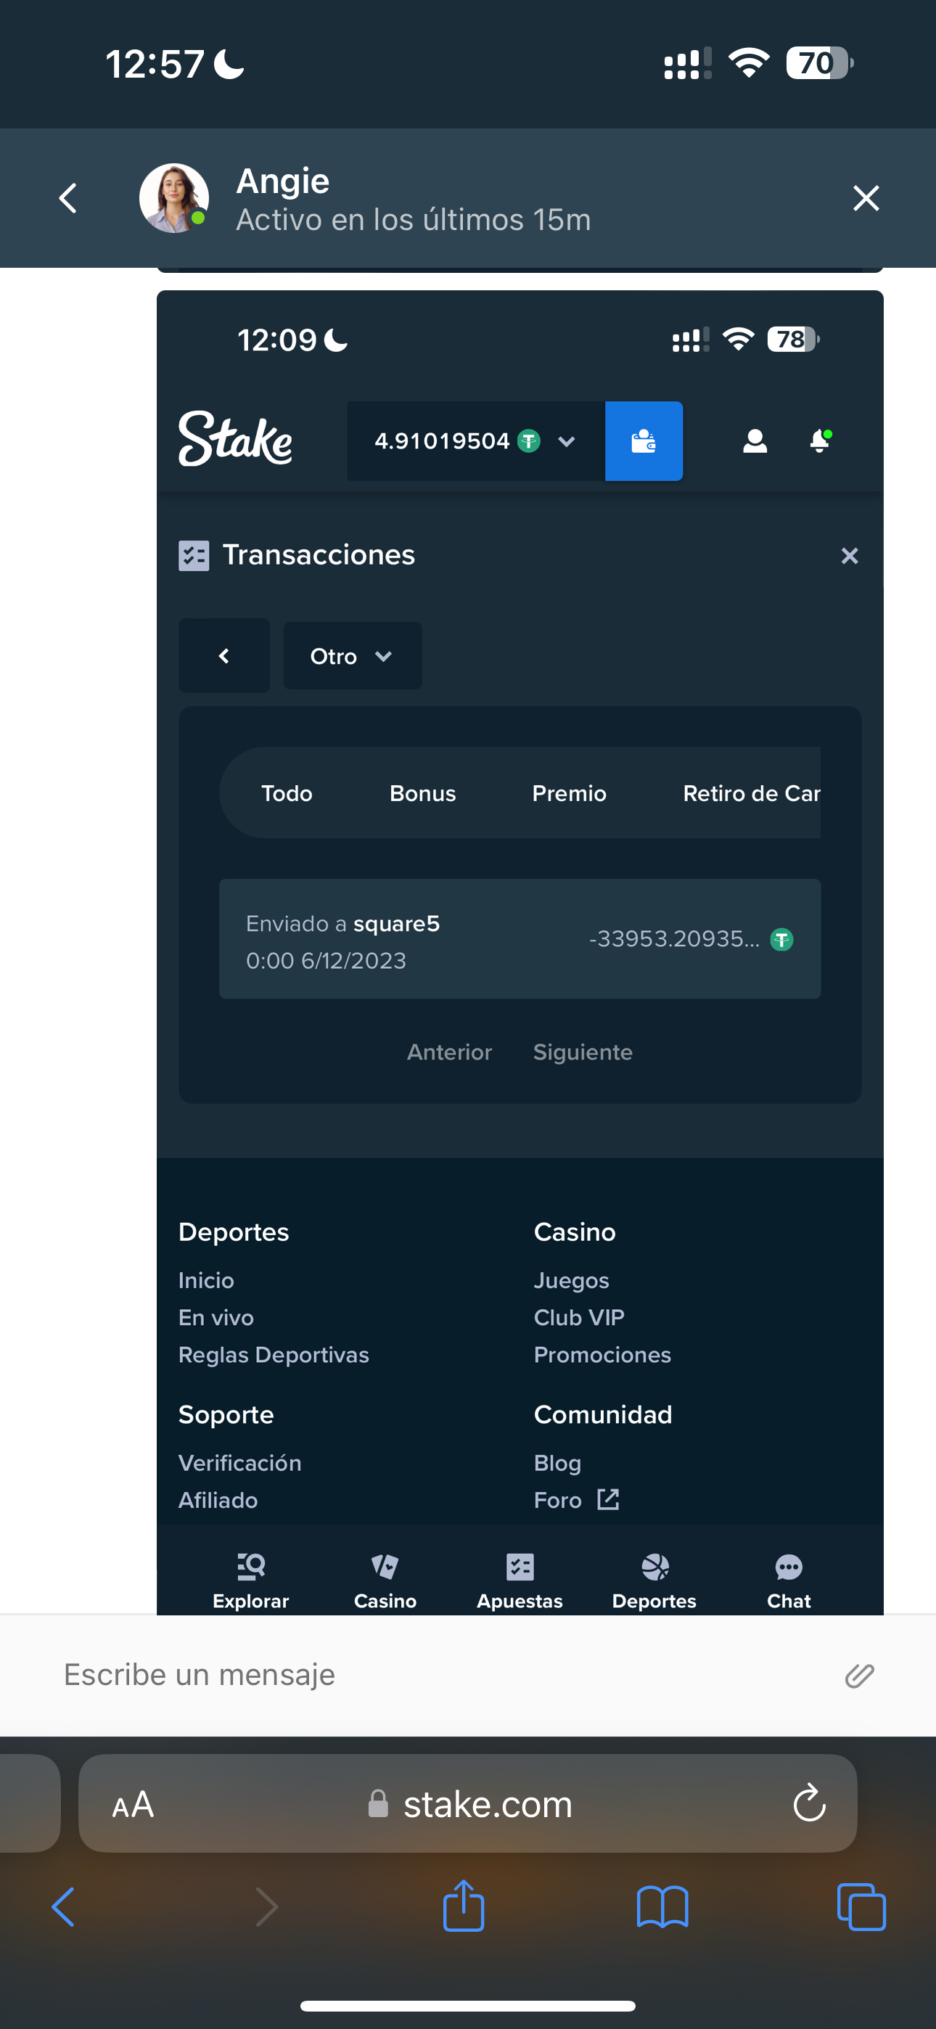Open the Juegos link under Casino
This screenshot has height=2029, width=936.
point(571,1281)
